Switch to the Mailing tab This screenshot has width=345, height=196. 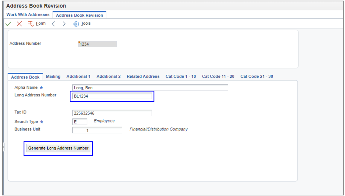pos(53,76)
